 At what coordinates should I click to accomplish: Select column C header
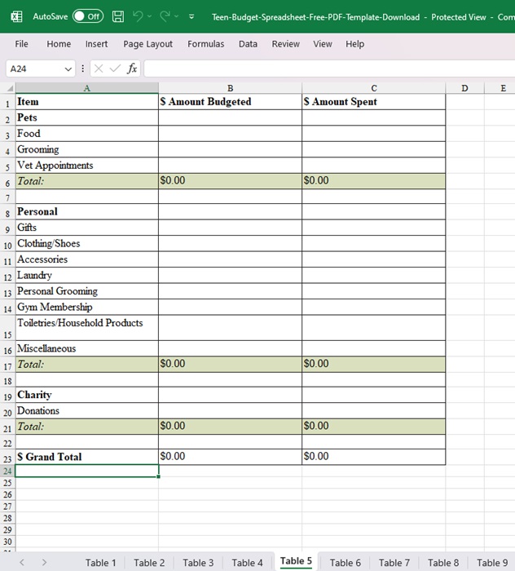click(x=374, y=88)
